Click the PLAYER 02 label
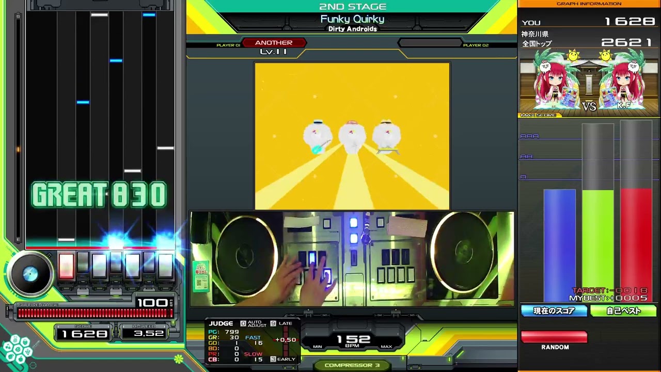This screenshot has height=372, width=661. 476,45
